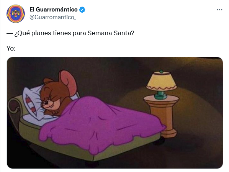Click the words "Semana Santa" in the tweet
This screenshot has height=172, width=229.
click(111, 33)
